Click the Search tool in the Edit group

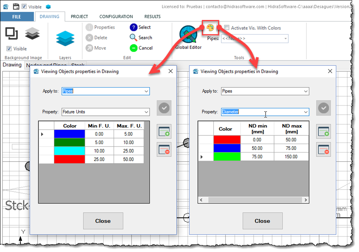(x=142, y=37)
